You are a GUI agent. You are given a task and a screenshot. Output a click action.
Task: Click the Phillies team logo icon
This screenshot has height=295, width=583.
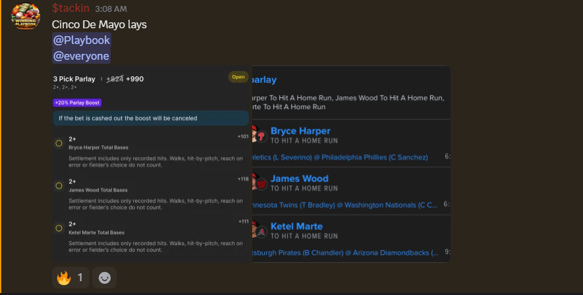pos(262,136)
